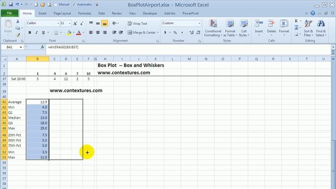Apply yellow Fill Color
Image resolution: width=336 pixels, height=189 pixels.
pos(69,33)
